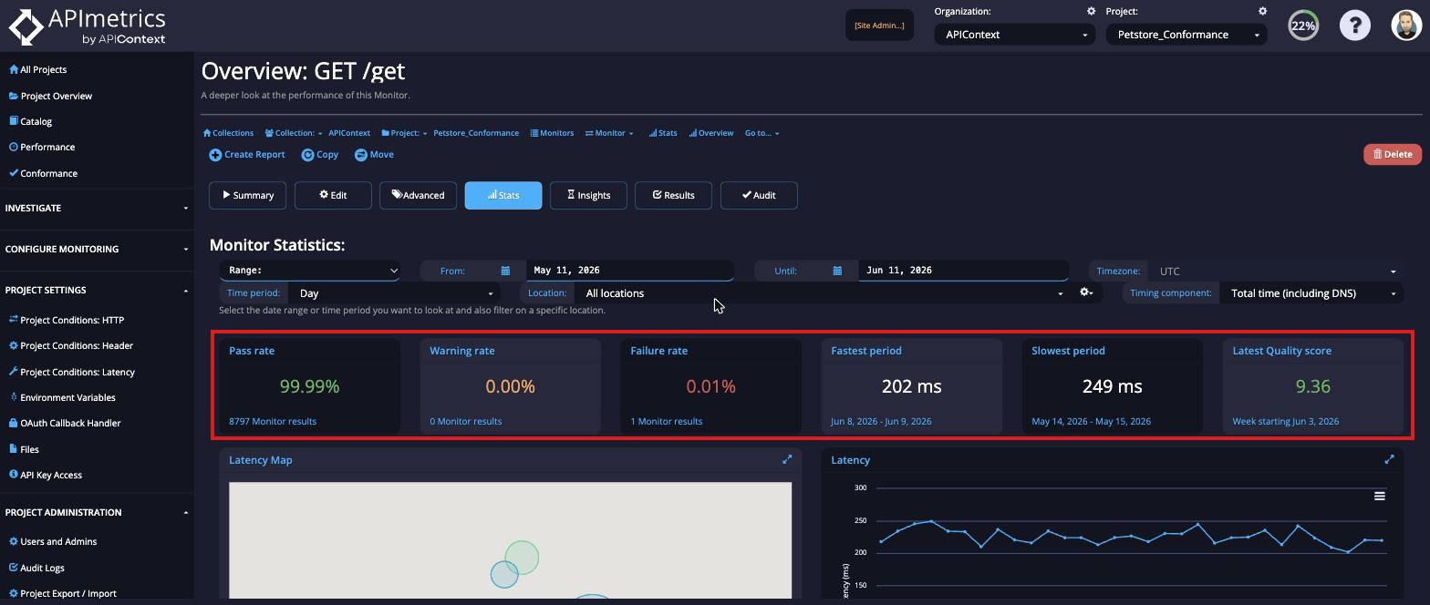Open the Timezone UTC dropdown

(1275, 271)
